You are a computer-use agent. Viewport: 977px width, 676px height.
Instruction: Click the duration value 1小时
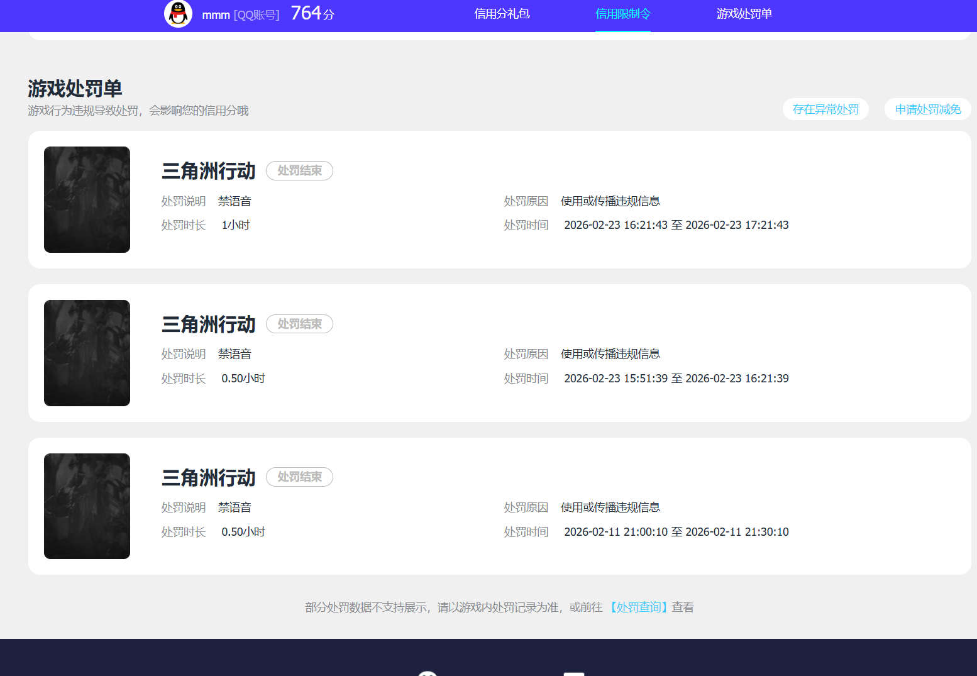click(236, 225)
